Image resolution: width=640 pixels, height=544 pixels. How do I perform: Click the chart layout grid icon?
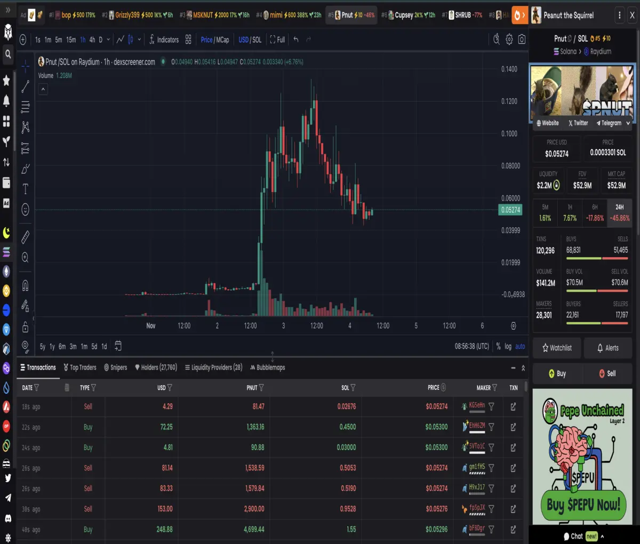click(x=188, y=39)
